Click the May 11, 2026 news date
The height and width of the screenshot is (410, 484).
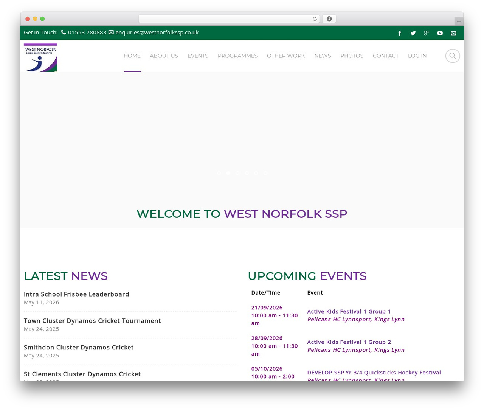click(x=42, y=302)
